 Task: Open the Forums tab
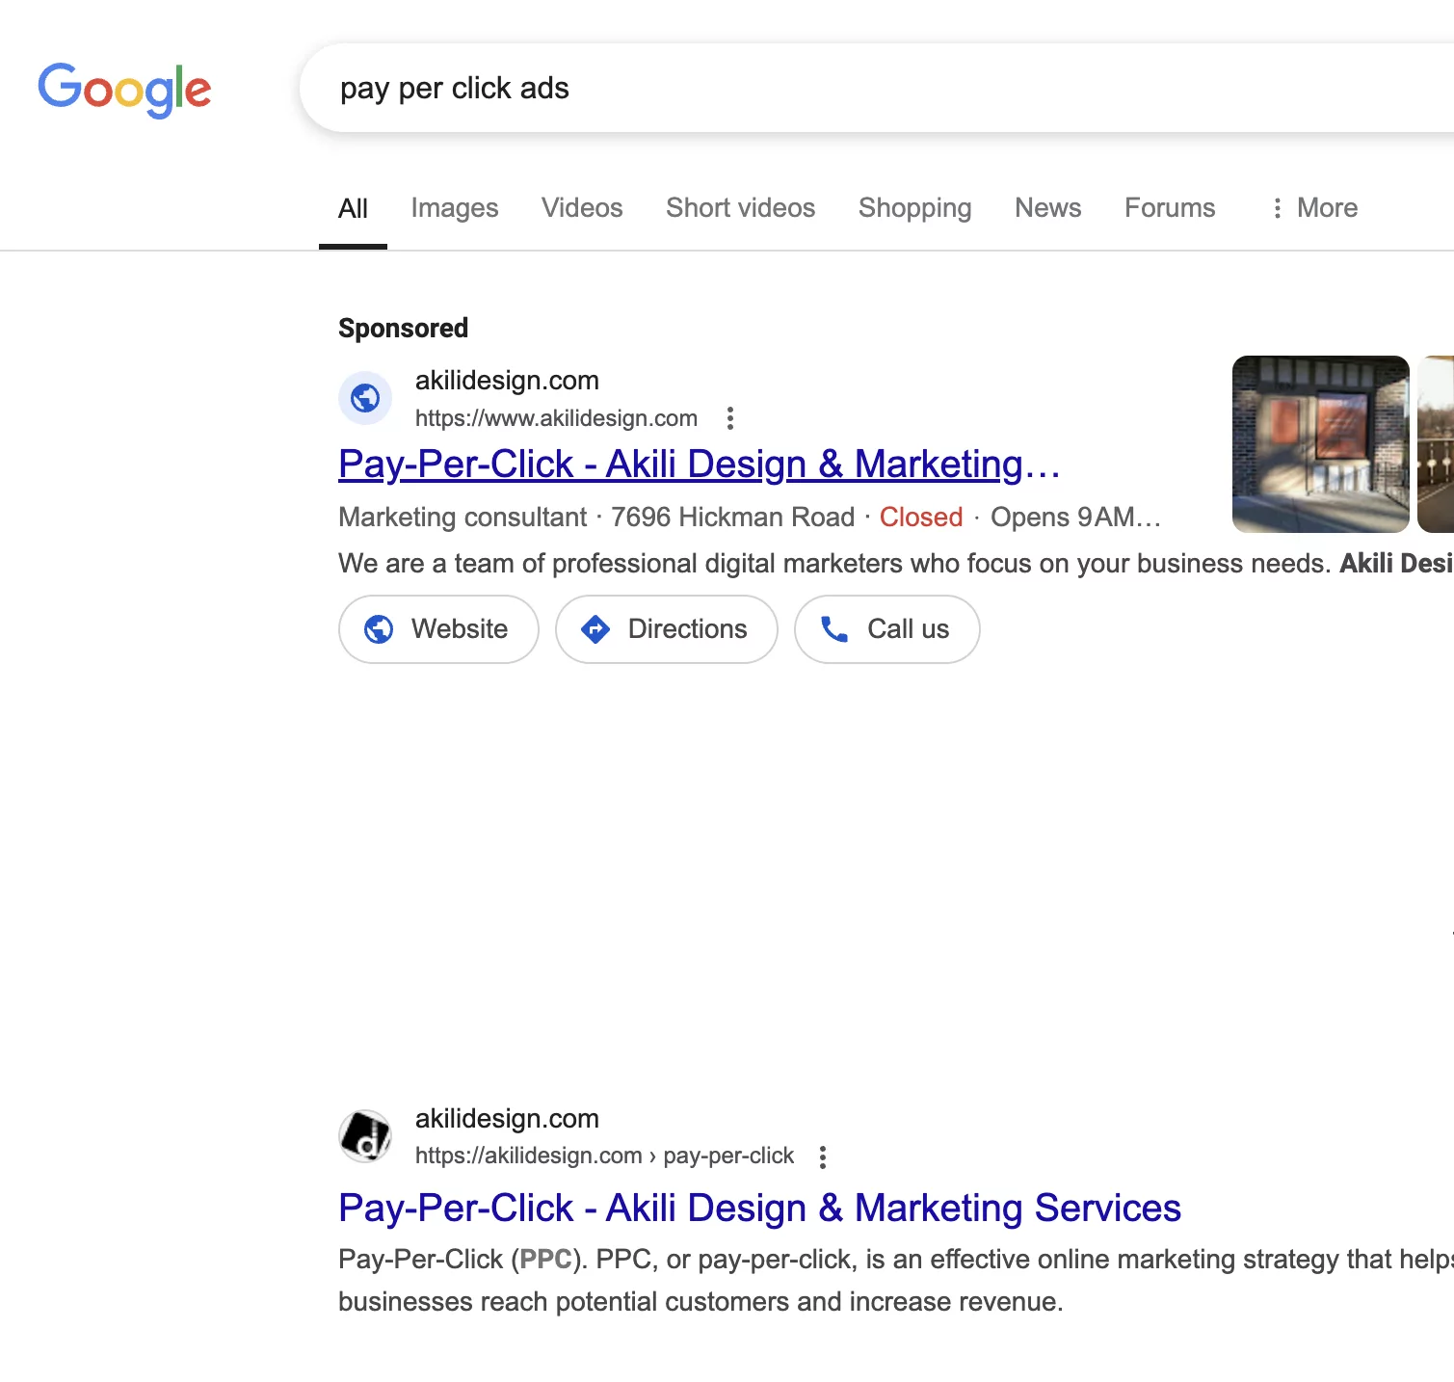[x=1170, y=208]
